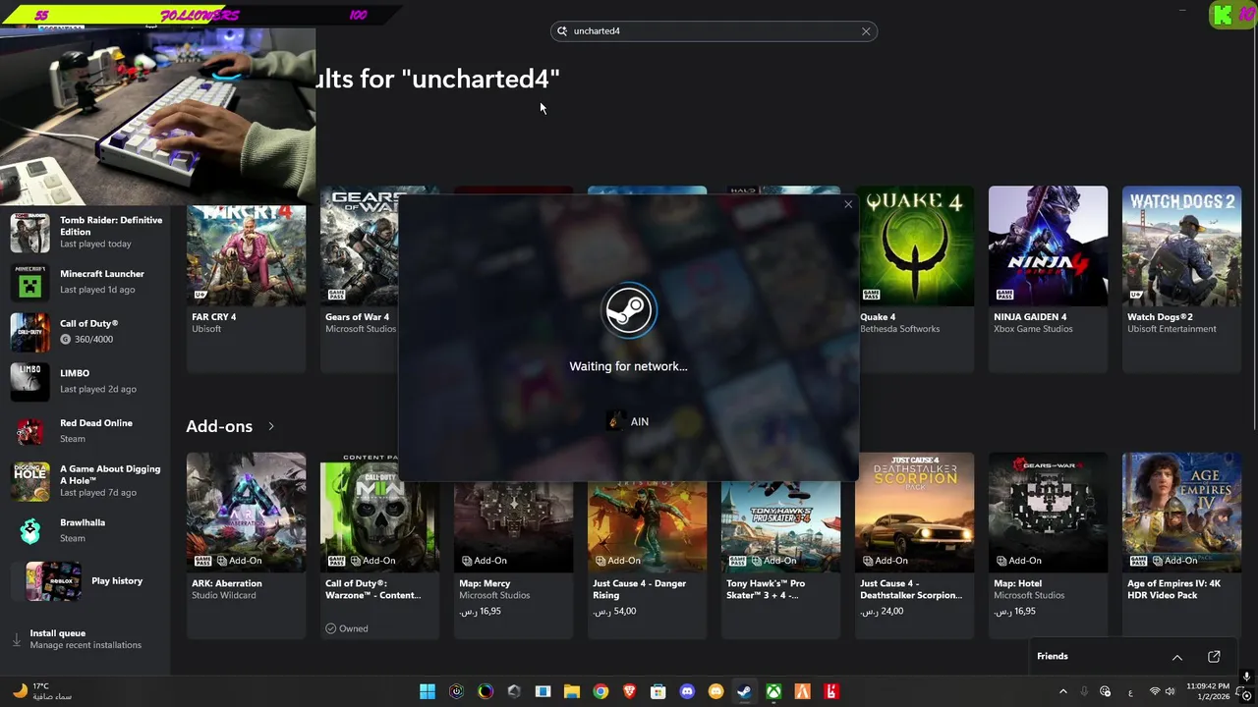This screenshot has height=707, width=1258.
Task: Click the Friends panel label
Action: pos(1052,656)
